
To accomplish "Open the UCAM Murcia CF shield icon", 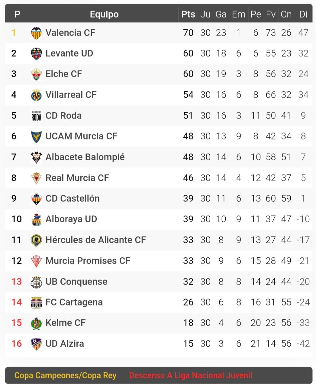I will click(36, 136).
